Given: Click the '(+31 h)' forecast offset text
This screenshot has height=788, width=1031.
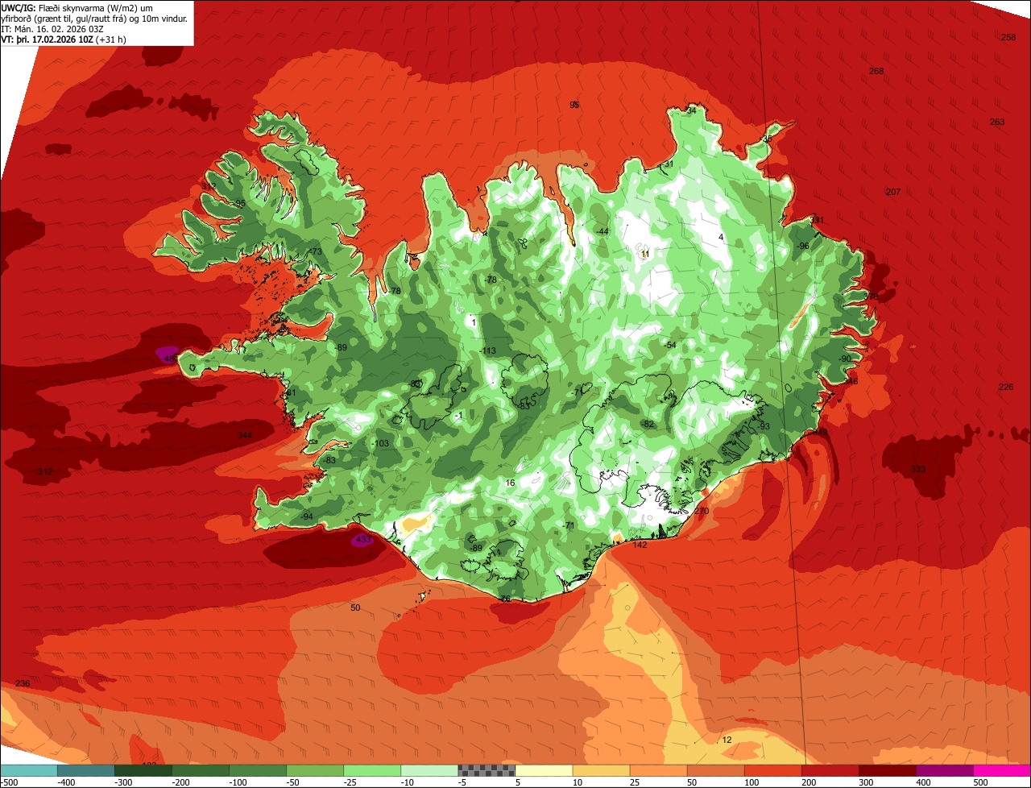Looking at the screenshot, I should [110, 39].
